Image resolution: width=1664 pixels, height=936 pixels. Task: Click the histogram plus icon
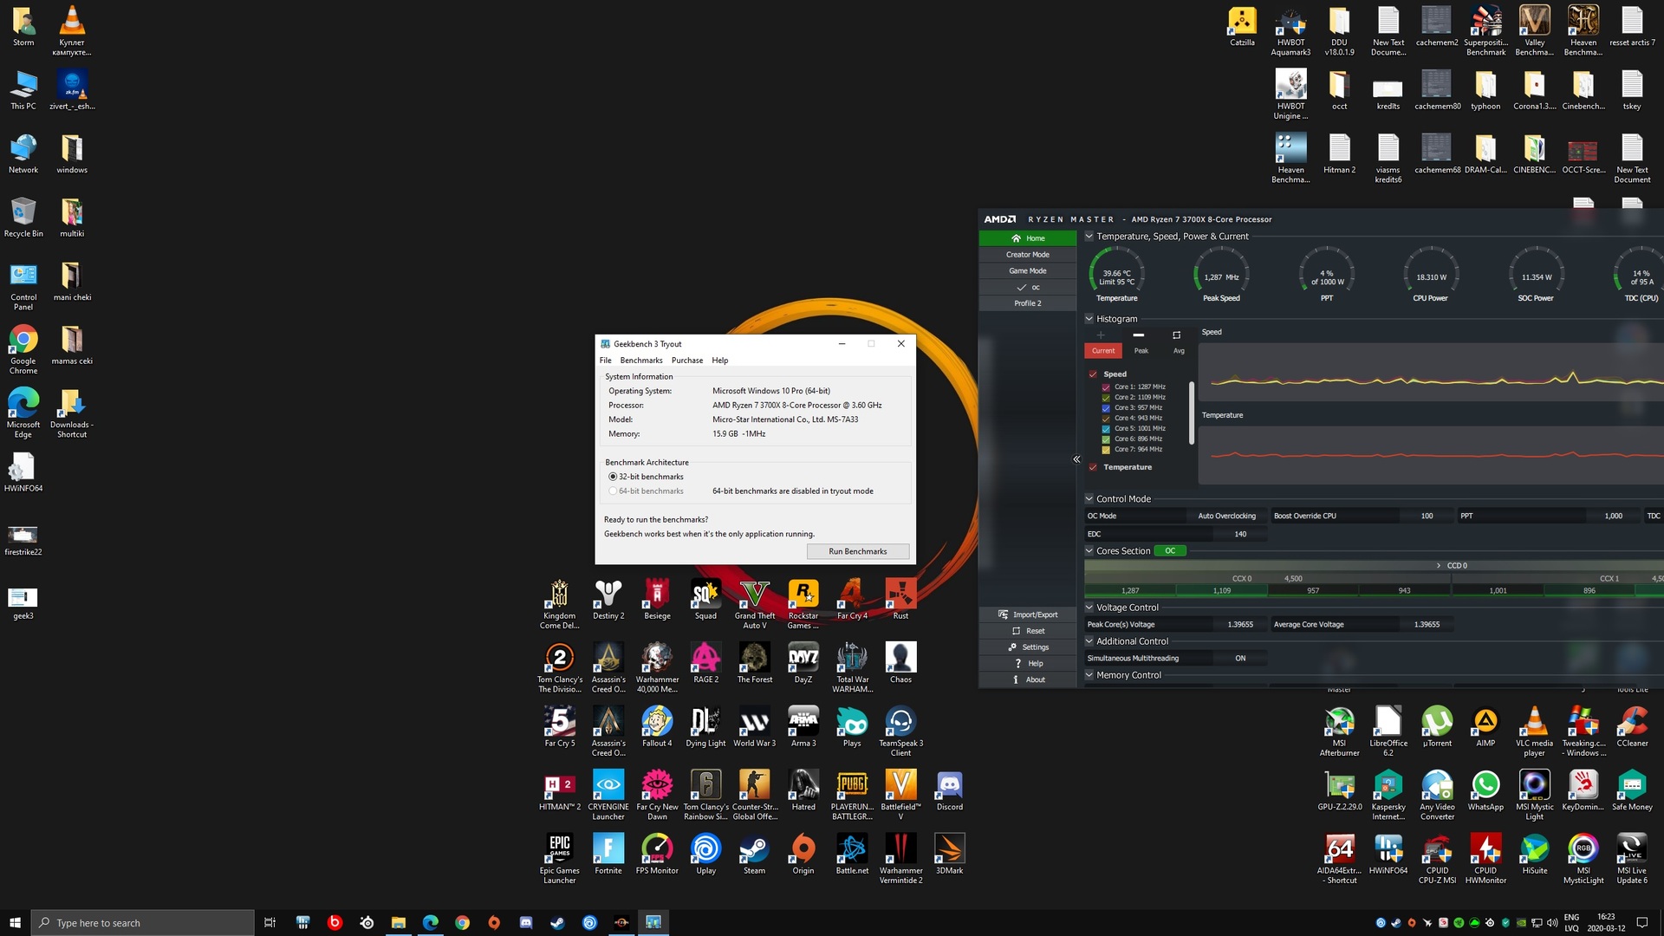click(1101, 335)
